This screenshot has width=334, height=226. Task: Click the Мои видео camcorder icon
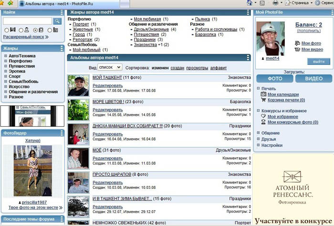(297, 50)
